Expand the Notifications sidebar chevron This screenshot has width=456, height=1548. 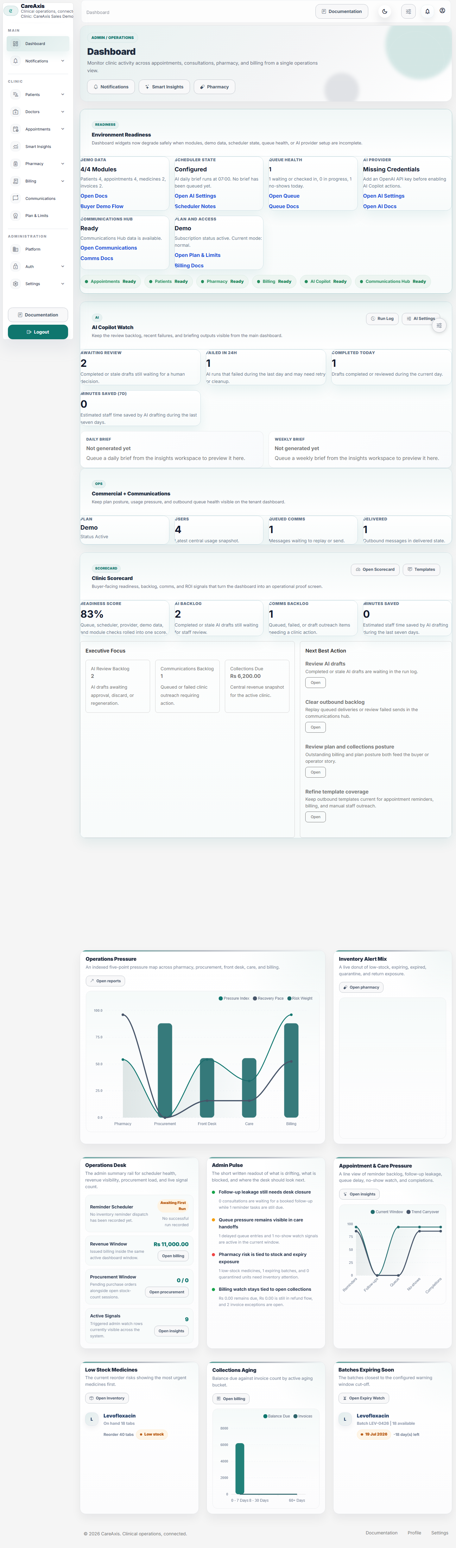[x=62, y=61]
